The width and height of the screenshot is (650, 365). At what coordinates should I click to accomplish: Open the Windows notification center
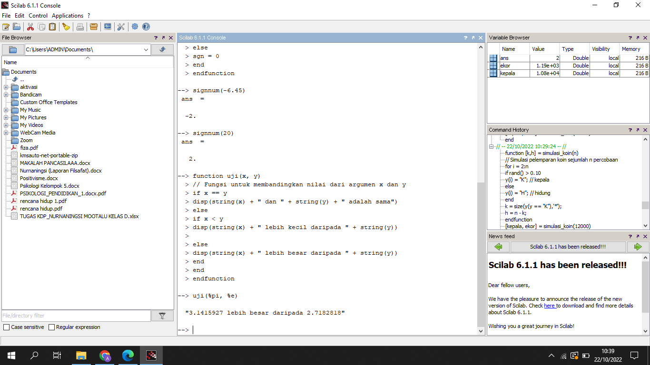coord(634,355)
